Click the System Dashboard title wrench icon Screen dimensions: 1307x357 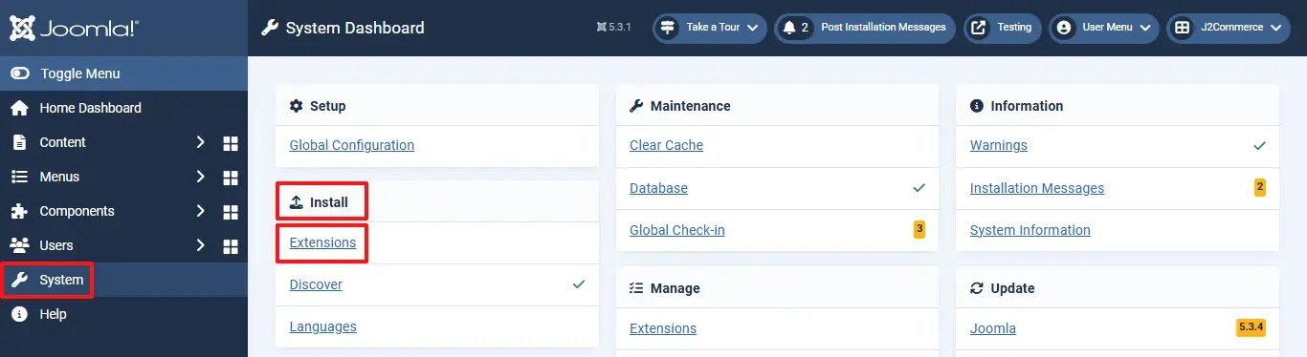pyautogui.click(x=270, y=28)
